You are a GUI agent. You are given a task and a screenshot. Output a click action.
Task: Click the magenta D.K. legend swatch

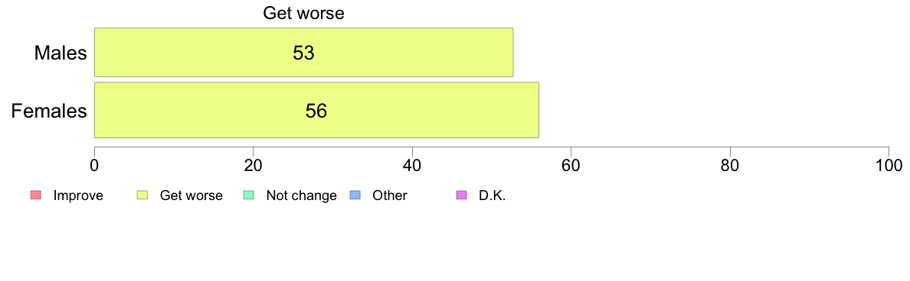pyautogui.click(x=461, y=195)
